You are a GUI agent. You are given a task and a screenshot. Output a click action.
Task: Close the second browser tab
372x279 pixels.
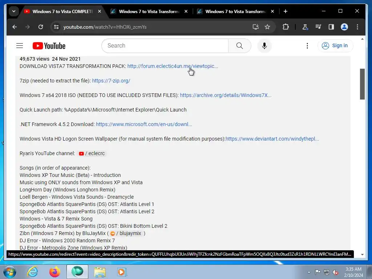click(x=186, y=11)
